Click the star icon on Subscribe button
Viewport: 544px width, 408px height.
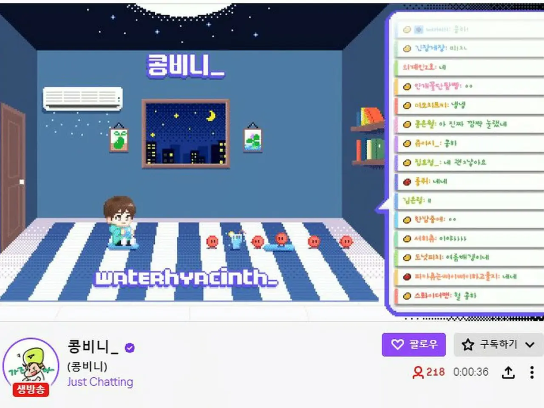[x=468, y=344]
